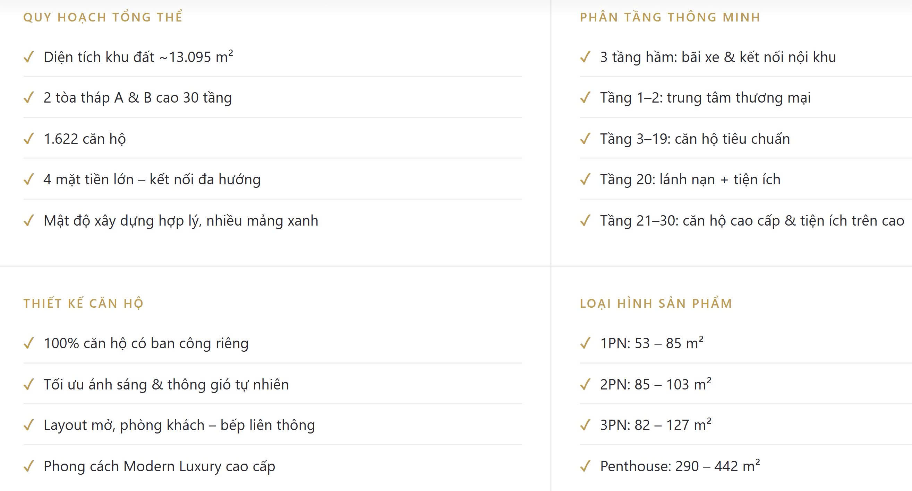Viewport: 912px width, 491px height.
Task: Click checkmark beside 3 tầng hầm item
Action: (x=585, y=57)
